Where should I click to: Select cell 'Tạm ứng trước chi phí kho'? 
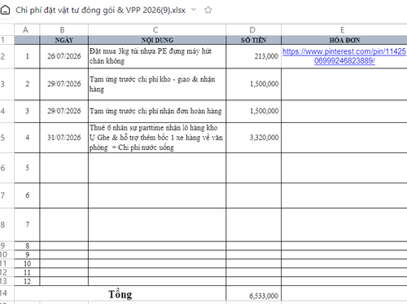[157, 84]
